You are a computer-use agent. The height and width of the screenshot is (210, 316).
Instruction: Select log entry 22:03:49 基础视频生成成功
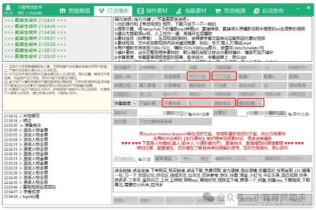[30, 187]
